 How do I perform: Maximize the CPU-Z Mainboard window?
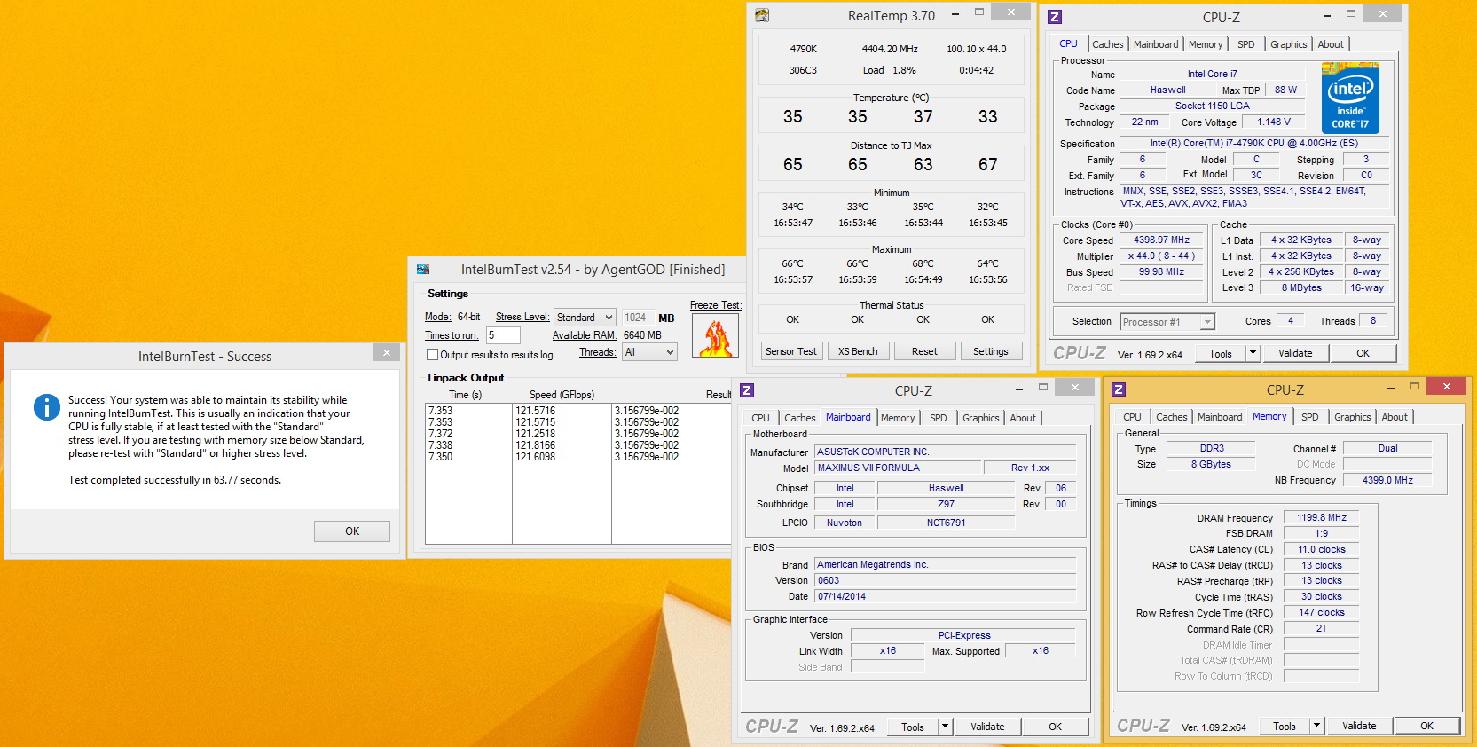coord(1043,387)
